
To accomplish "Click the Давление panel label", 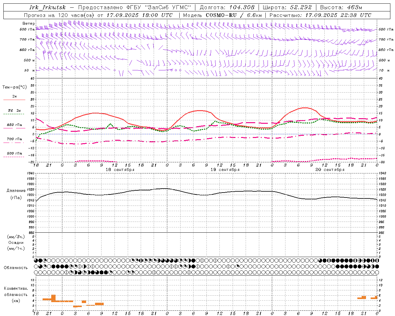I will coord(16,191).
